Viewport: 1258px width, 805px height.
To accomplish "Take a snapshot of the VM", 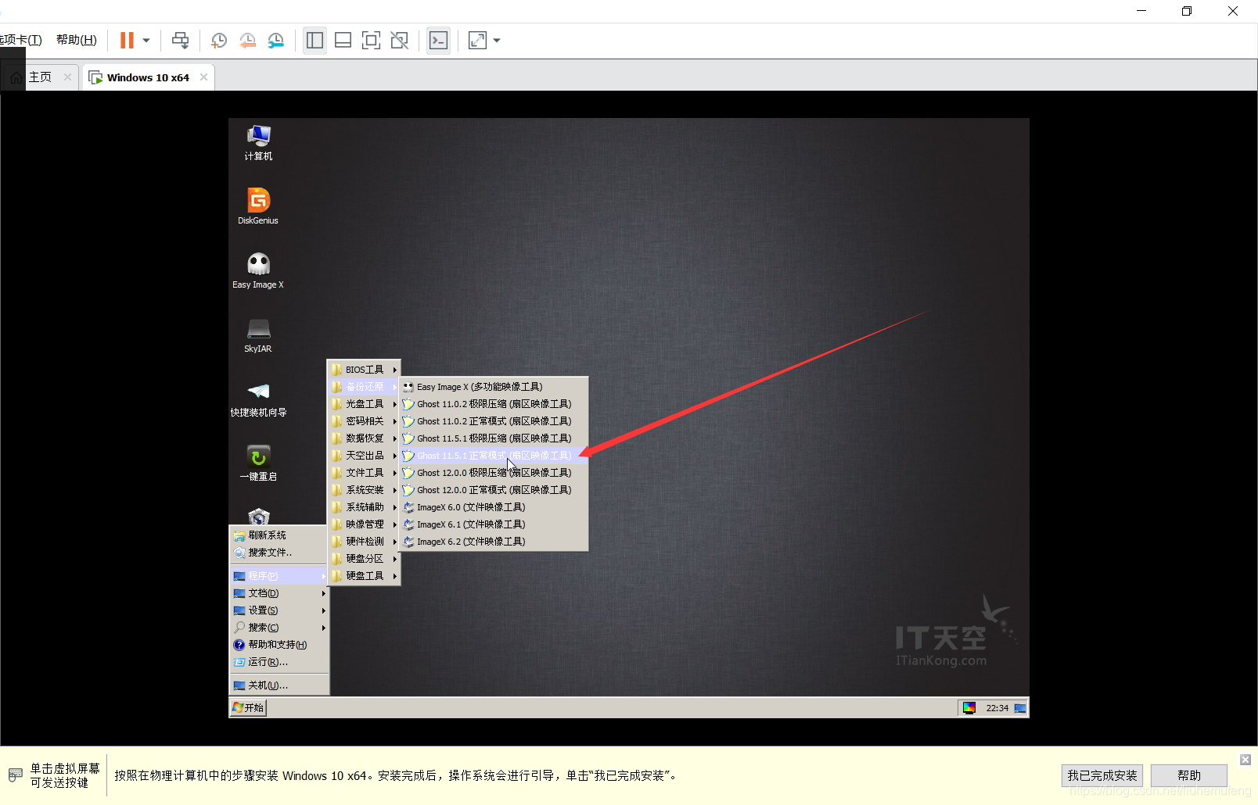I will [219, 40].
